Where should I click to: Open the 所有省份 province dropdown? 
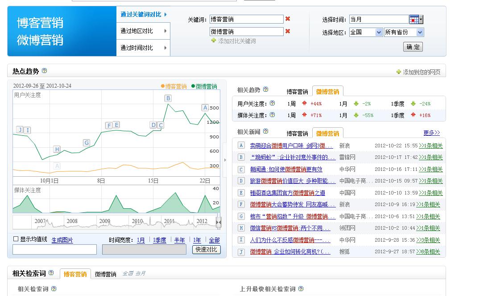(404, 32)
